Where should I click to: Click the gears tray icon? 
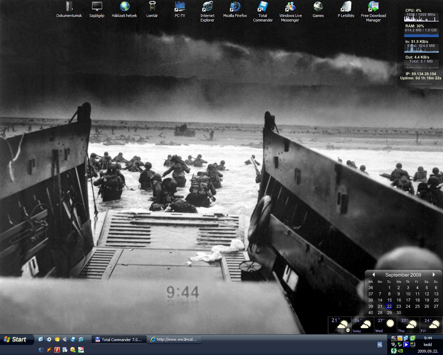[x=394, y=338]
